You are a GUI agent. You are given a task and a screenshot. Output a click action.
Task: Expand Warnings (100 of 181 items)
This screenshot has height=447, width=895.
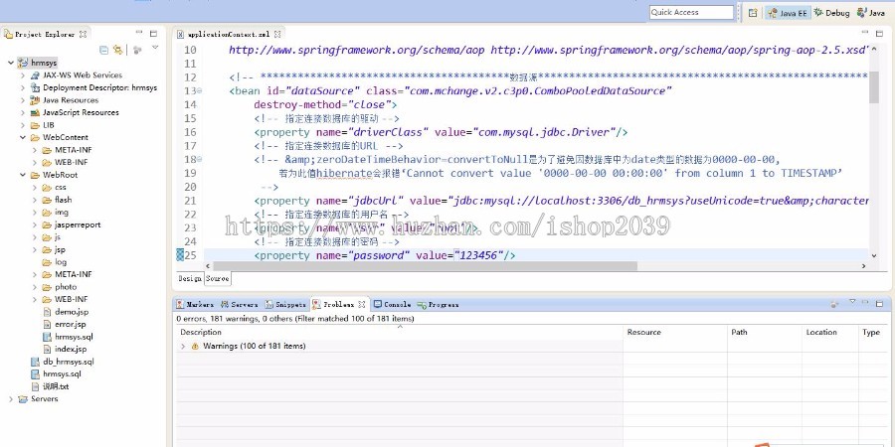[x=183, y=346]
